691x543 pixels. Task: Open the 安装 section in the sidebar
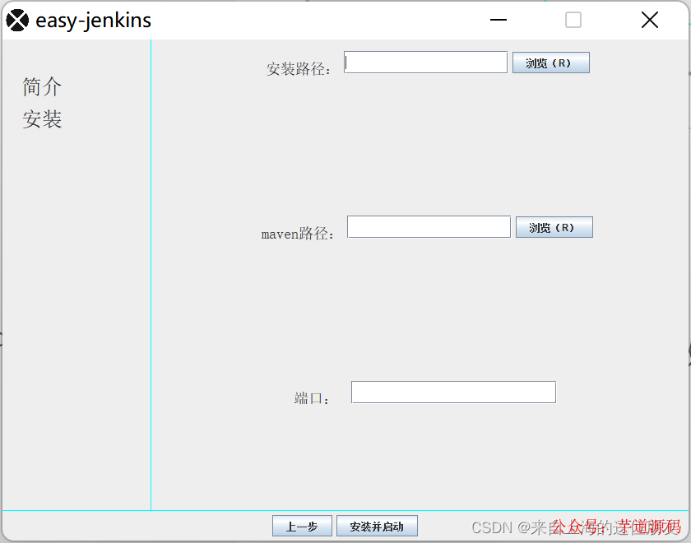[x=41, y=118]
